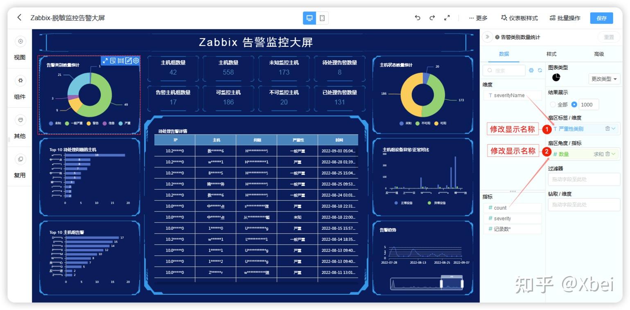Click the widget fullscreen expand arrows icon
The height and width of the screenshot is (310, 630).
(x=106, y=61)
